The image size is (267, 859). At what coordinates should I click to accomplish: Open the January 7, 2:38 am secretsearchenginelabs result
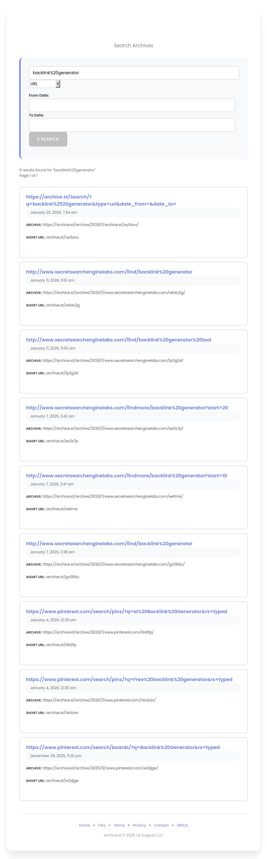109,544
